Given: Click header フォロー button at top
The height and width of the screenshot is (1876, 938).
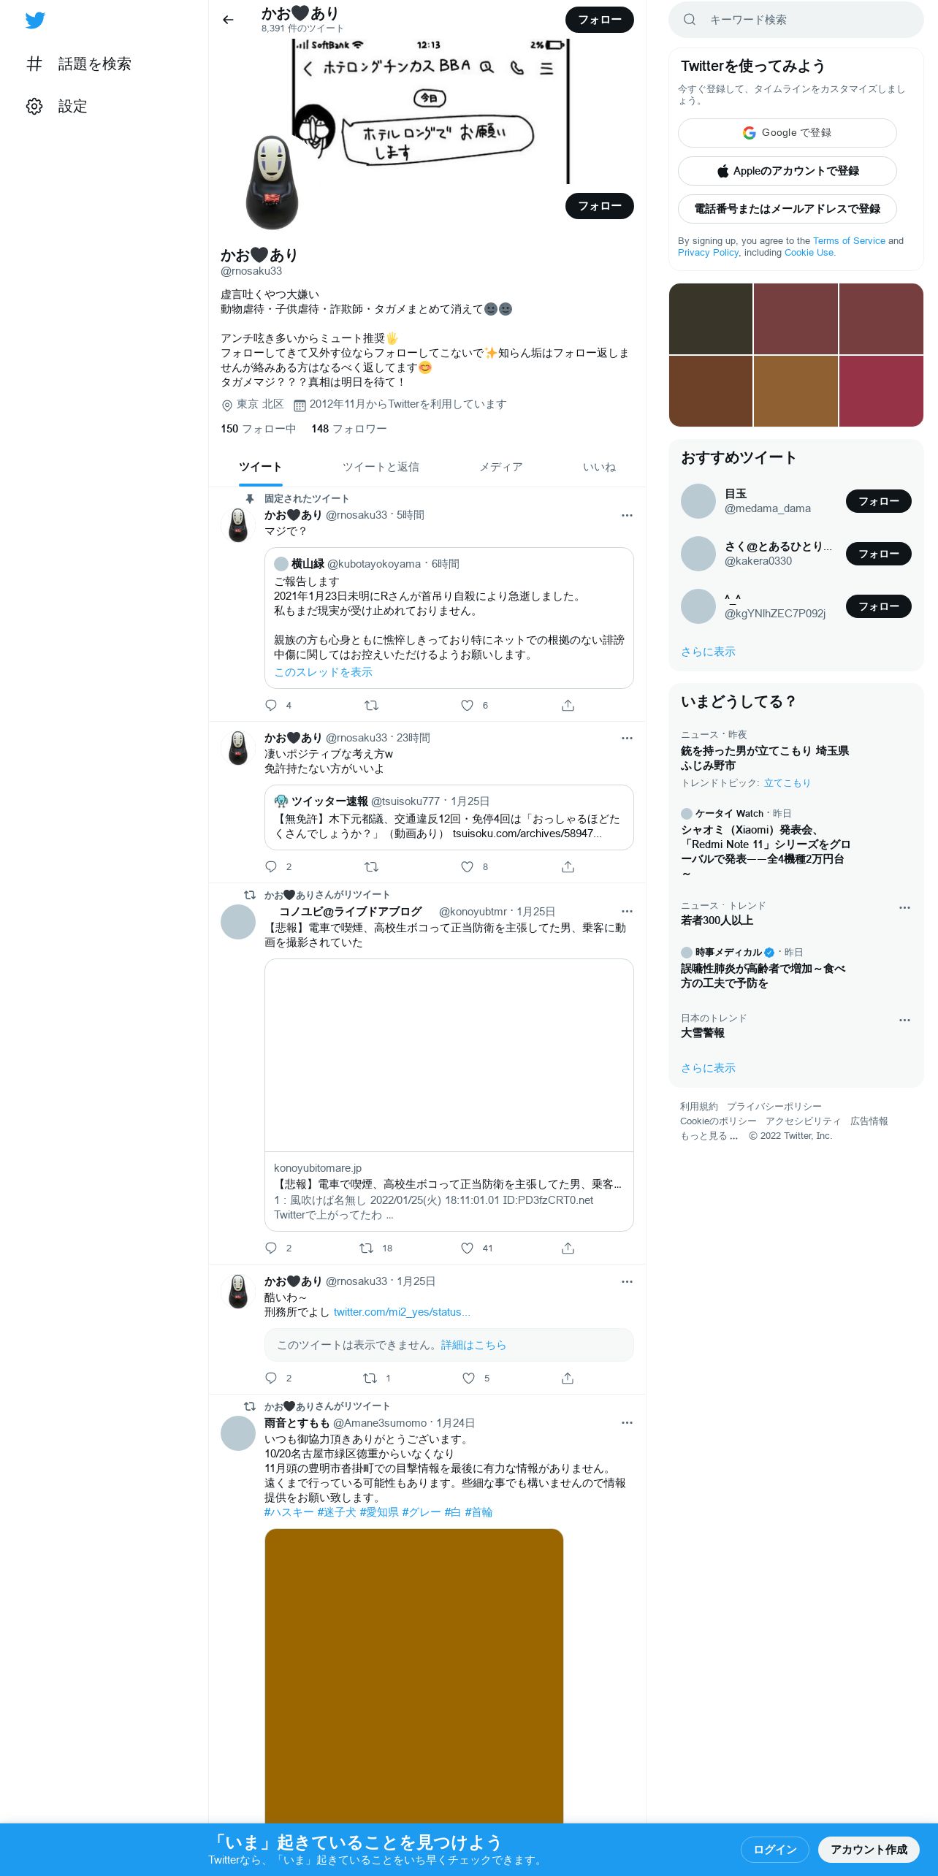Looking at the screenshot, I should point(600,20).
